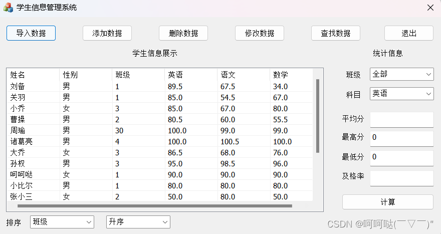Click the 导入数据 button

click(x=31, y=33)
